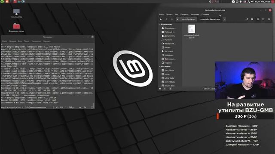Close the terminal window

pos(92,37)
